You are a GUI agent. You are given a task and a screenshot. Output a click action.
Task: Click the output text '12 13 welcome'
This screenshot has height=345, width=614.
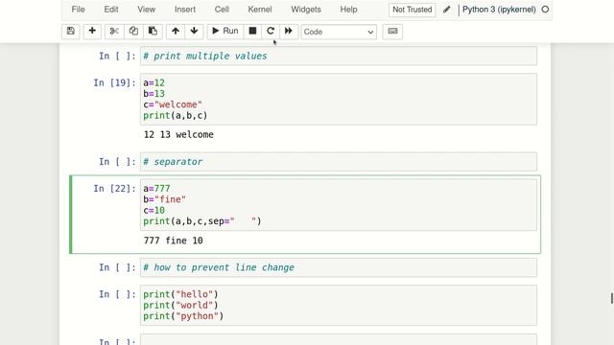(x=178, y=134)
